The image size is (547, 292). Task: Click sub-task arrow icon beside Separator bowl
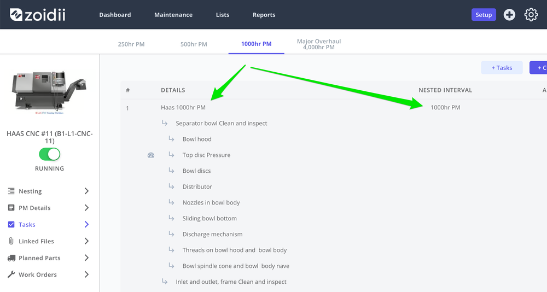165,123
